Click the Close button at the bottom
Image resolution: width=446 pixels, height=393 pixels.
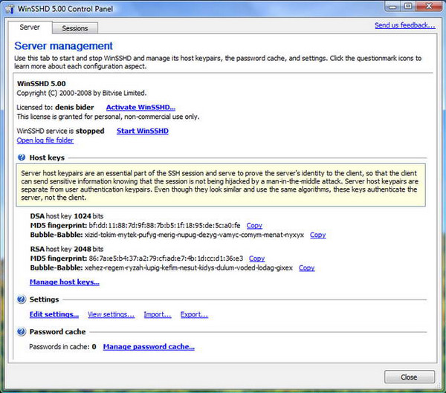coord(410,377)
